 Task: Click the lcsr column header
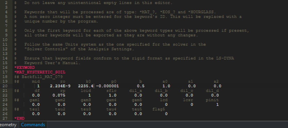point(188,100)
